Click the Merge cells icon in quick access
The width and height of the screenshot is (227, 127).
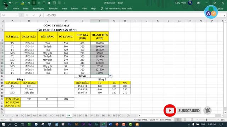tap(54, 3)
